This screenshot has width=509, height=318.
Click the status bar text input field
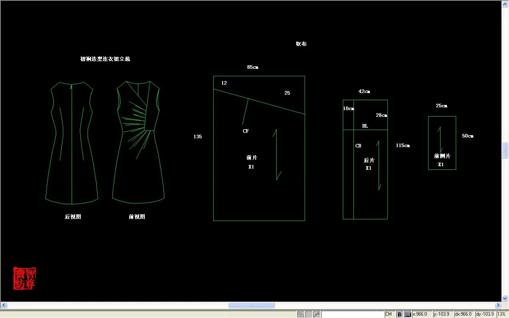352,314
